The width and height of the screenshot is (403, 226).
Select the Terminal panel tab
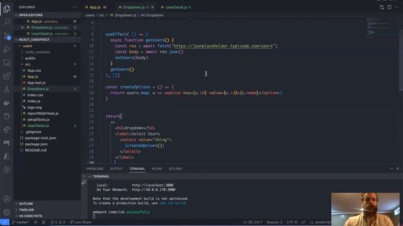point(137,169)
